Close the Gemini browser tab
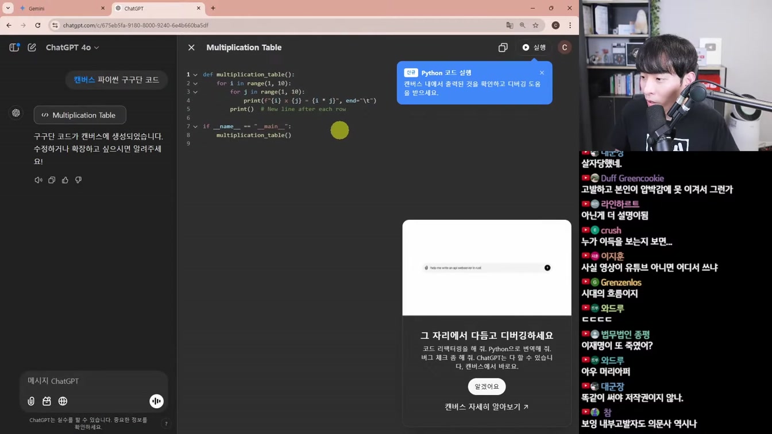The height and width of the screenshot is (434, 772). pos(103,9)
